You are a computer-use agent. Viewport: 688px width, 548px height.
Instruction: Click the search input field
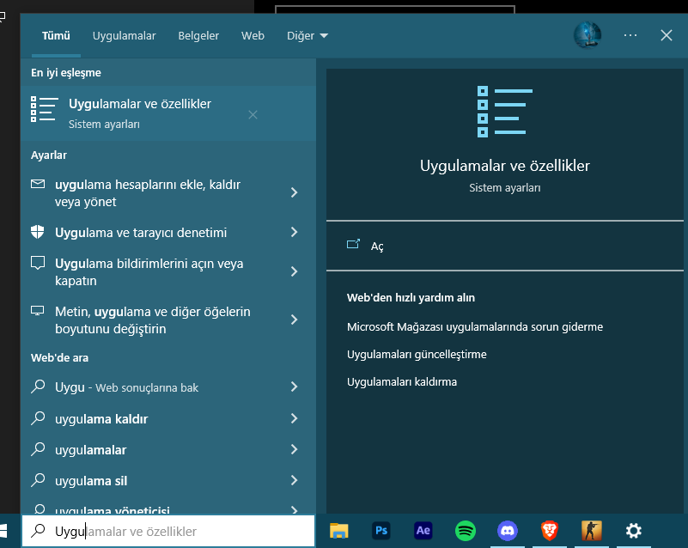point(168,531)
